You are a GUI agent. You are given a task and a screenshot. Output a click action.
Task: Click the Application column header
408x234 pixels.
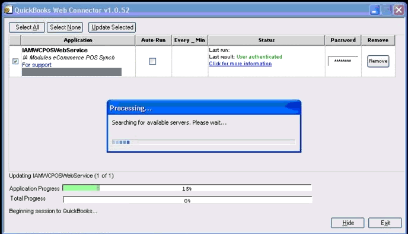point(78,40)
